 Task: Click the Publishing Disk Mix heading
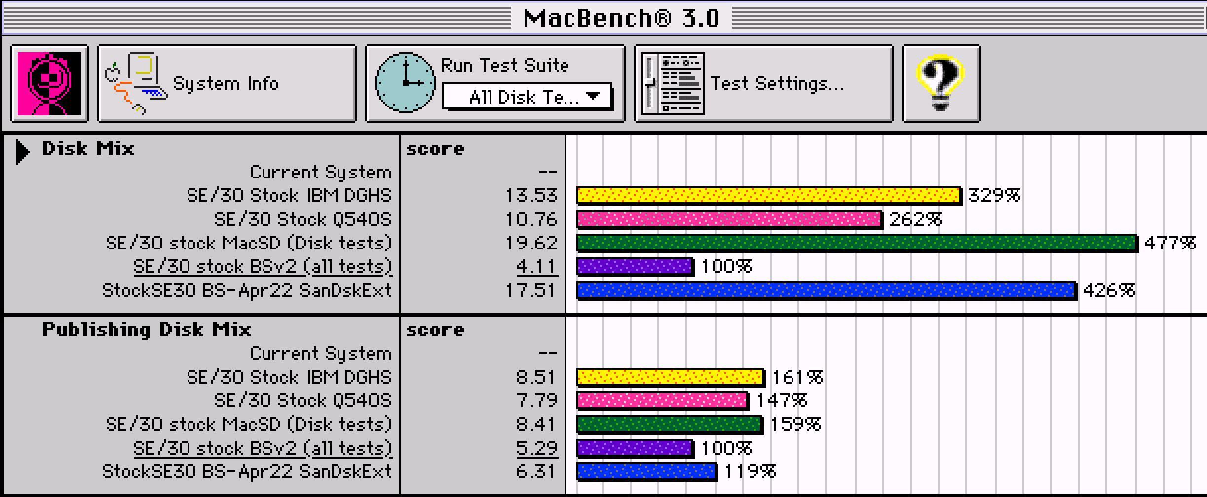(147, 329)
